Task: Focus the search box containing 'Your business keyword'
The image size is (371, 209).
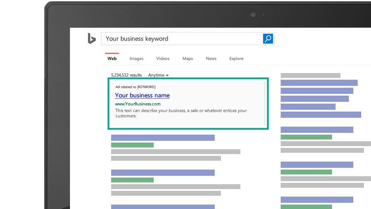Action: 182,39
